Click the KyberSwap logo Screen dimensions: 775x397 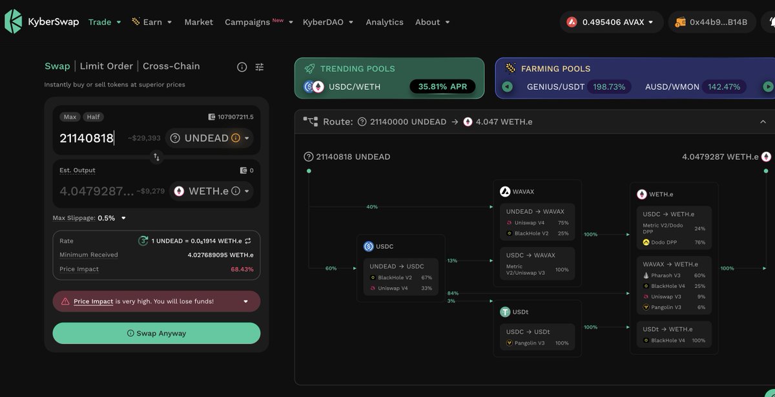click(42, 21)
